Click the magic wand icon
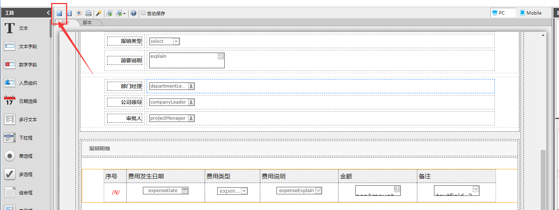The width and height of the screenshot is (559, 210). (x=99, y=13)
